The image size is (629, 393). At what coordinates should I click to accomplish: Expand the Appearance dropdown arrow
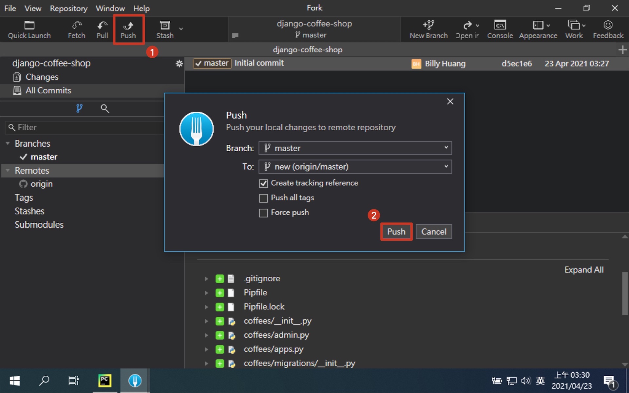548,25
